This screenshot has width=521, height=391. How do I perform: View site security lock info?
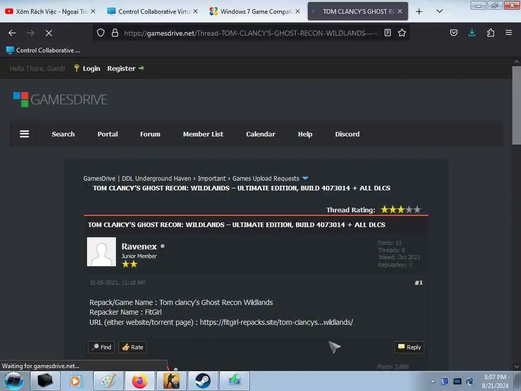(115, 33)
